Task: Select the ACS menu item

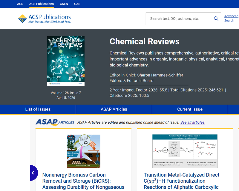Action: pyautogui.click(x=20, y=4)
